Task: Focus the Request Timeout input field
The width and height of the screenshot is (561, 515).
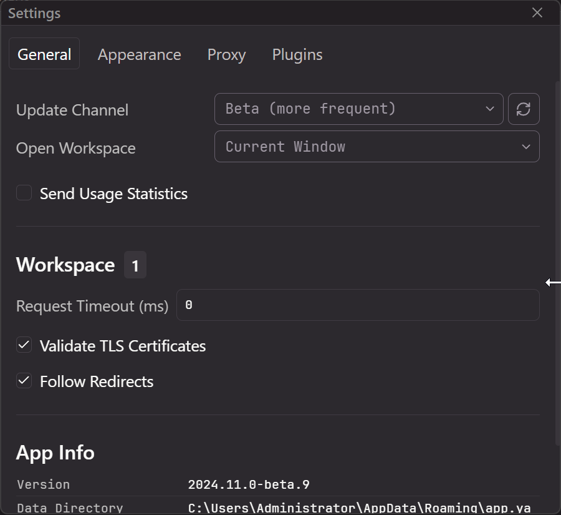Action: click(358, 305)
